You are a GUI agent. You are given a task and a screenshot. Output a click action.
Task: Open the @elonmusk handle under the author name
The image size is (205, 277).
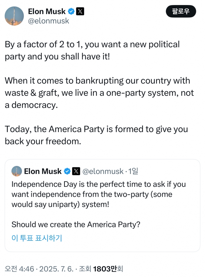coord(49,21)
